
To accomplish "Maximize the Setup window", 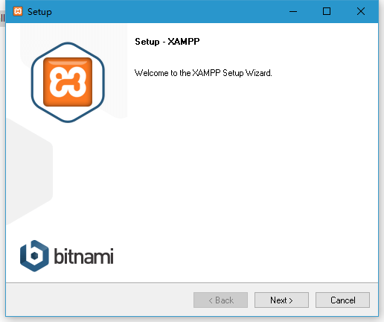I will [x=327, y=11].
